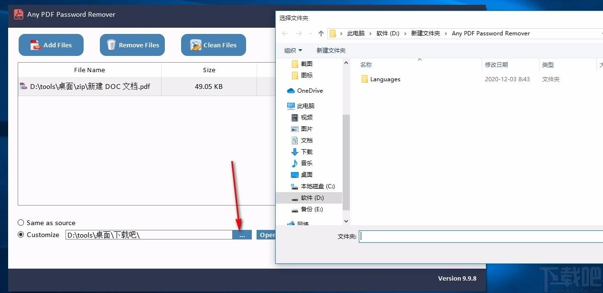Click the 音乐 music note icon

coord(295,163)
